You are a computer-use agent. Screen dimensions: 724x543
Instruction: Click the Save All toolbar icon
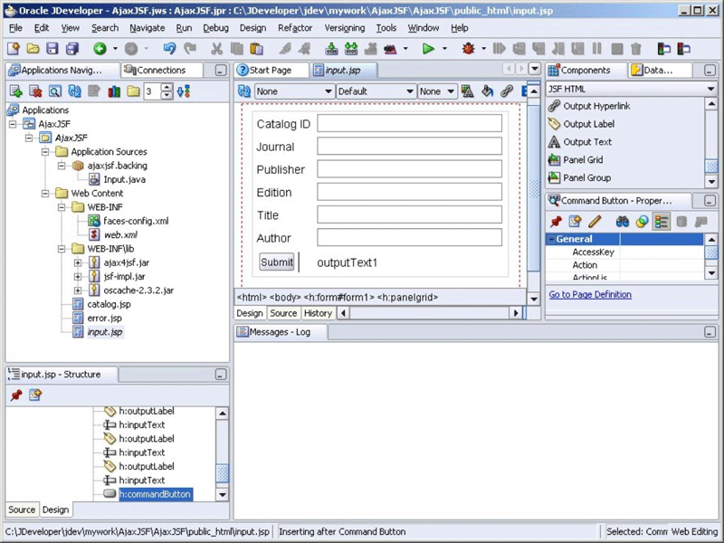pyautogui.click(x=72, y=48)
